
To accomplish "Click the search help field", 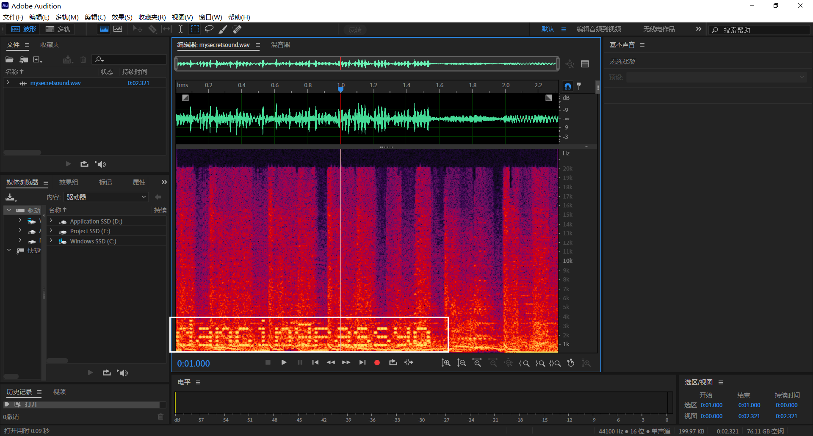I will click(759, 30).
